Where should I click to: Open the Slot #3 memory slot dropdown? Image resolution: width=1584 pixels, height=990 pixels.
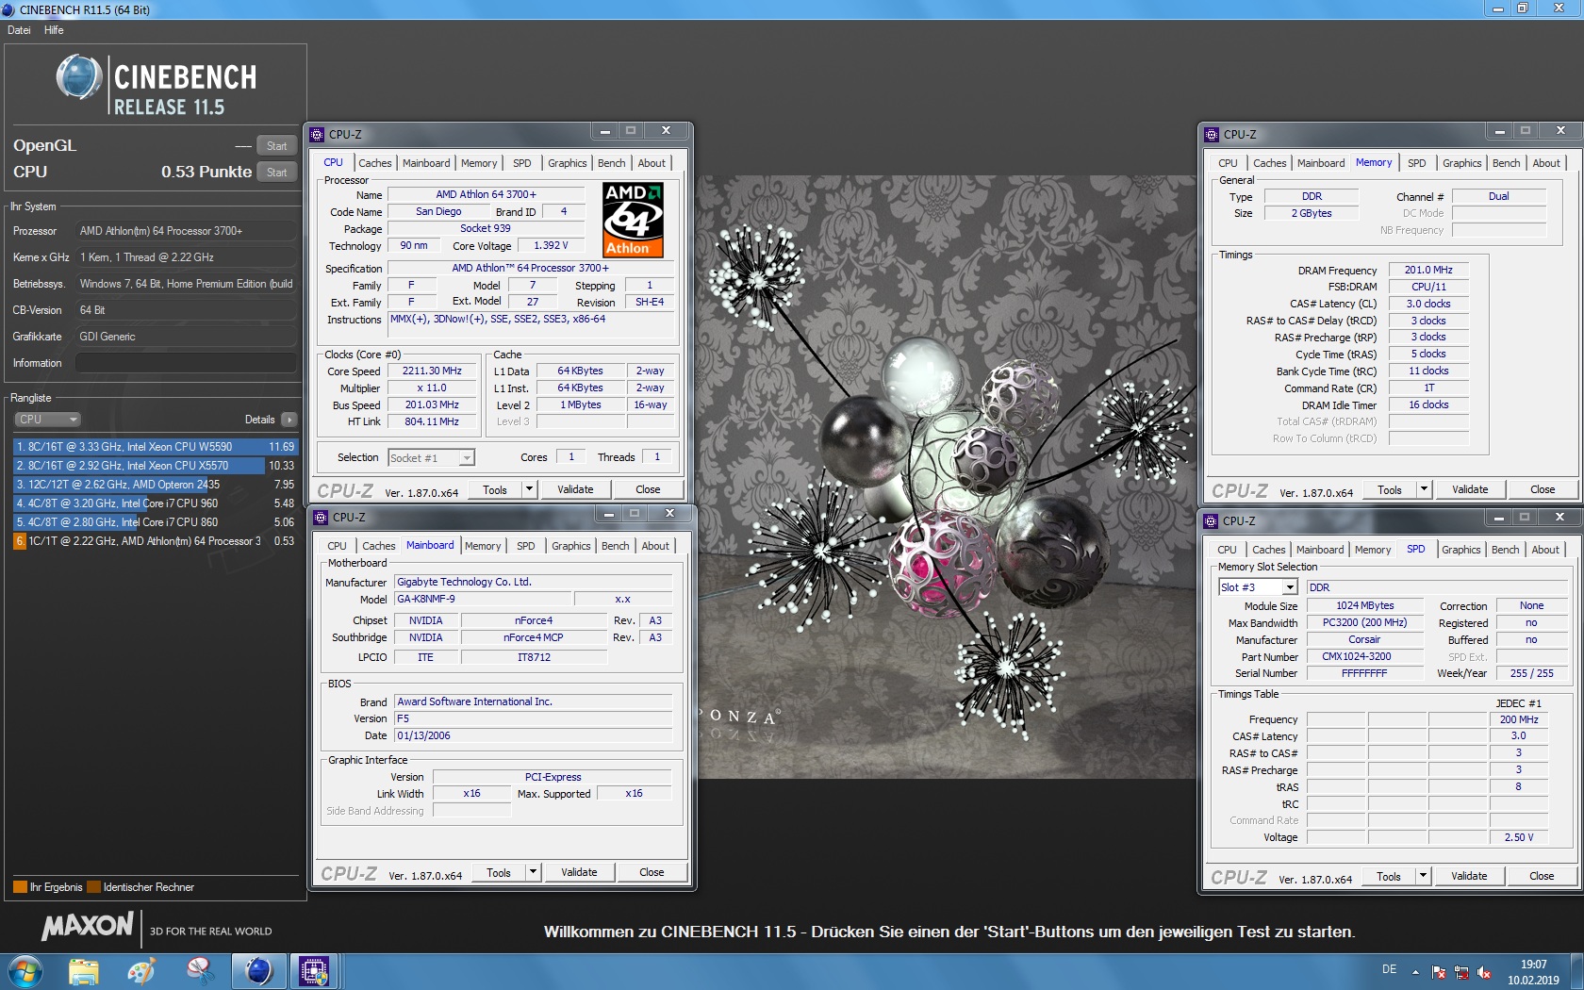click(1258, 587)
